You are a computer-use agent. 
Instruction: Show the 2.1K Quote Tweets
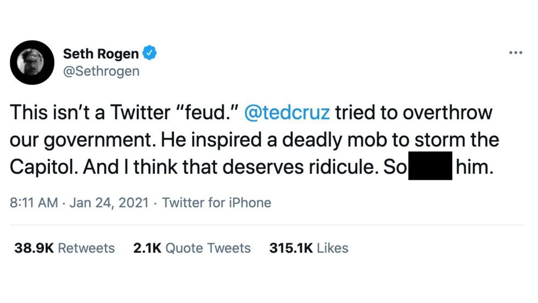[192, 248]
